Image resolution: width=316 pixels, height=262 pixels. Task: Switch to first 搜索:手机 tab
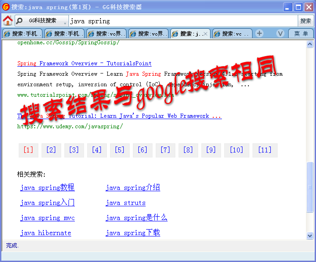click(22, 34)
